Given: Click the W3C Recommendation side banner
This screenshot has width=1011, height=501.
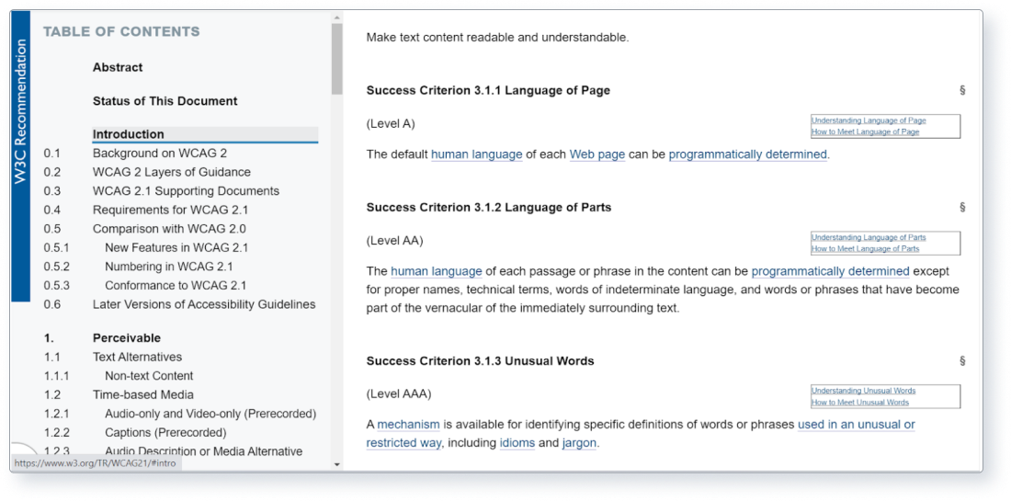Looking at the screenshot, I should coord(20,156).
